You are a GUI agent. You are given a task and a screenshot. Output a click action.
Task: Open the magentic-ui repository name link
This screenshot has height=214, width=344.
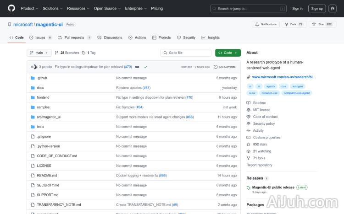click(x=50, y=25)
